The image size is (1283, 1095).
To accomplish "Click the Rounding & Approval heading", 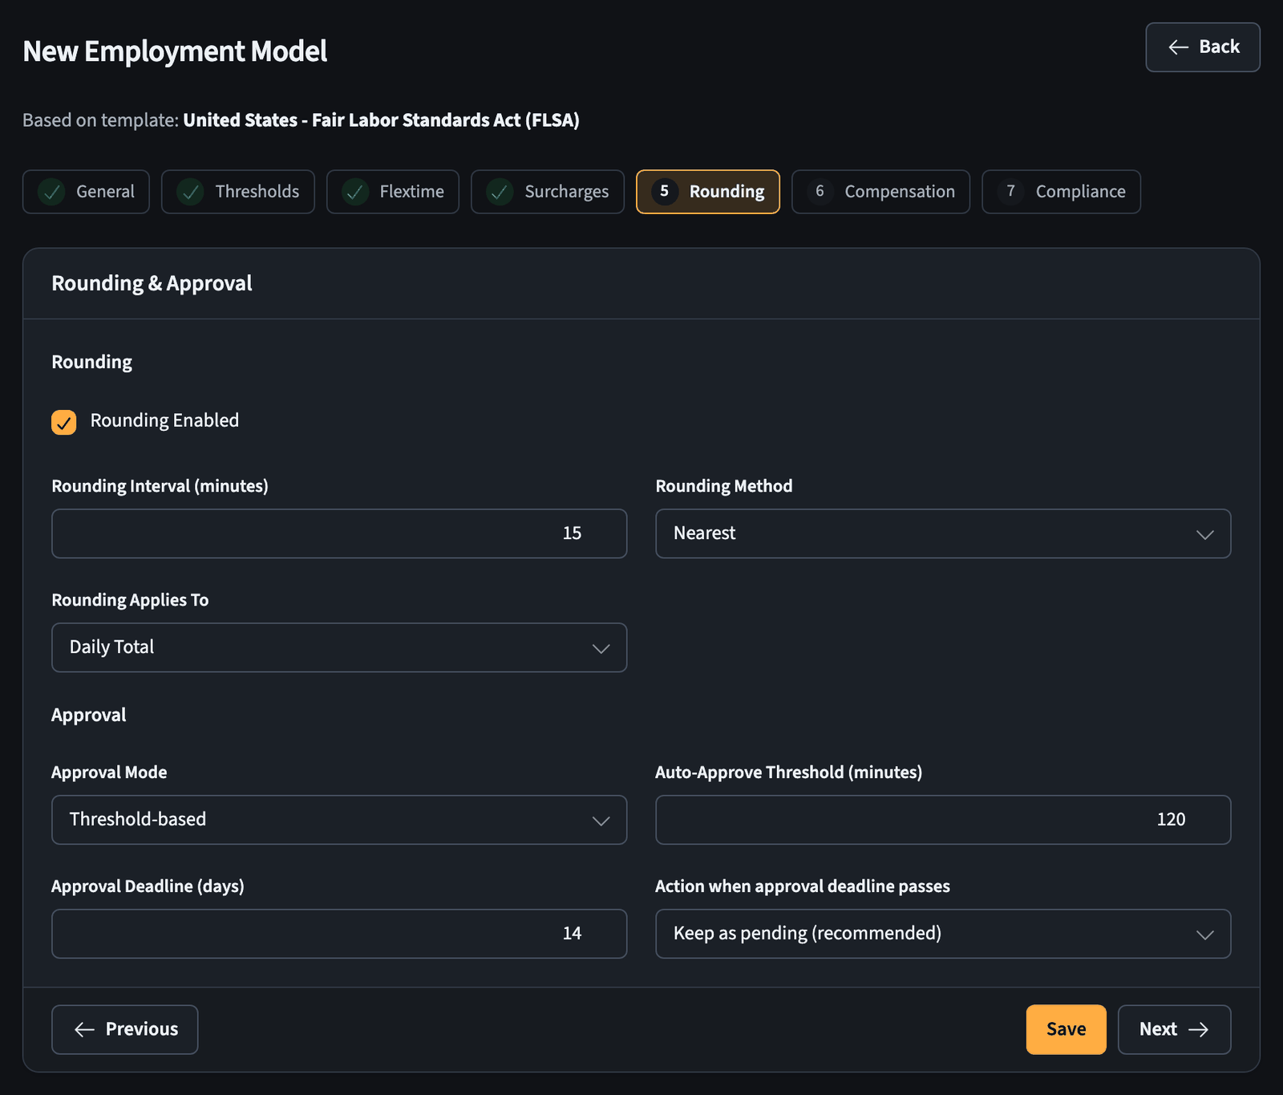I will [152, 283].
